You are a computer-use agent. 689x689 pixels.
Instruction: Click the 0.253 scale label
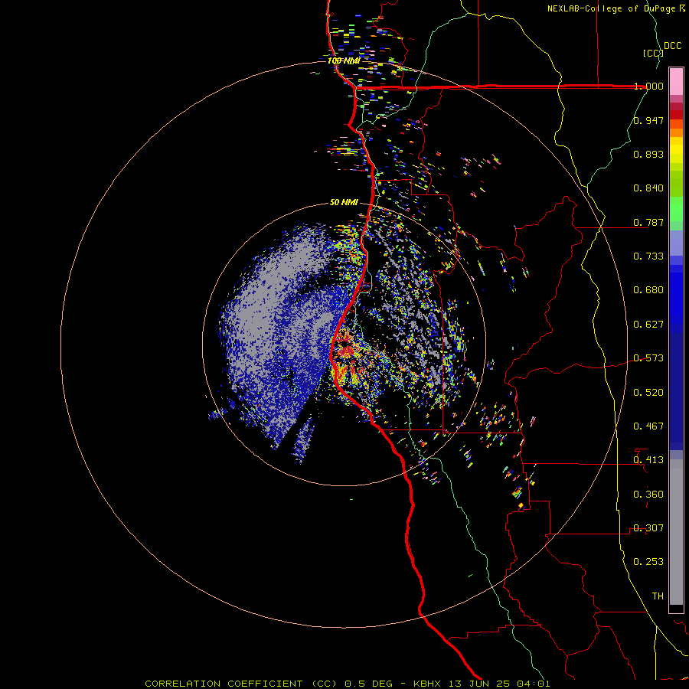[x=648, y=562]
